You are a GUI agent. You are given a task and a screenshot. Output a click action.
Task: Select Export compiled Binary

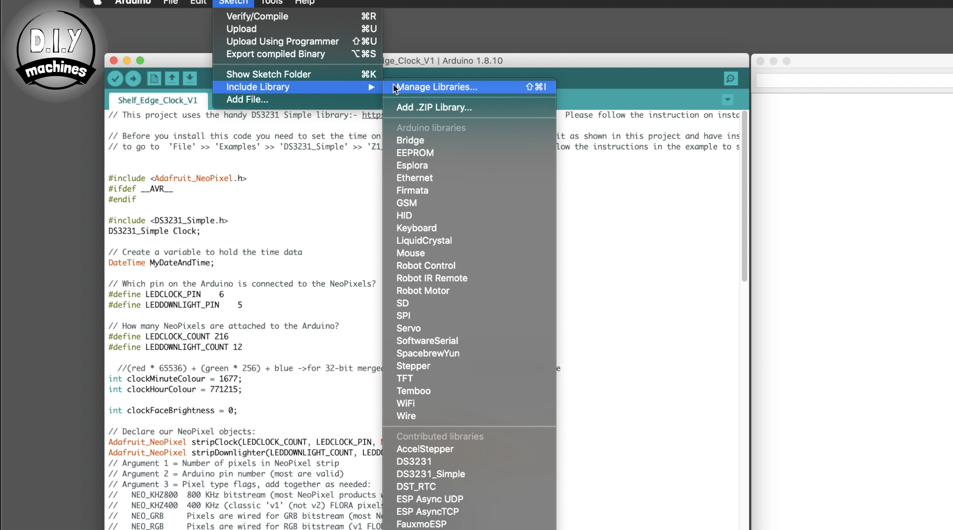click(x=297, y=54)
